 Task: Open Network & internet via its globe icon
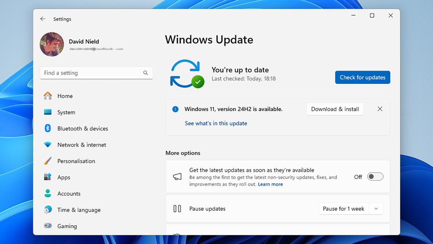48,145
